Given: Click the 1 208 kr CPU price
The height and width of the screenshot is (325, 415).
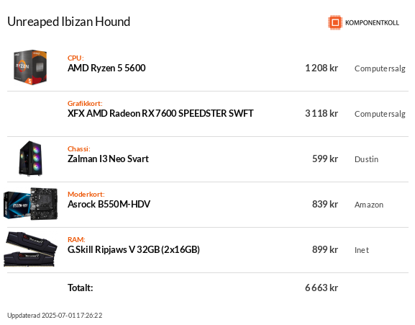Looking at the screenshot, I should coord(321,68).
